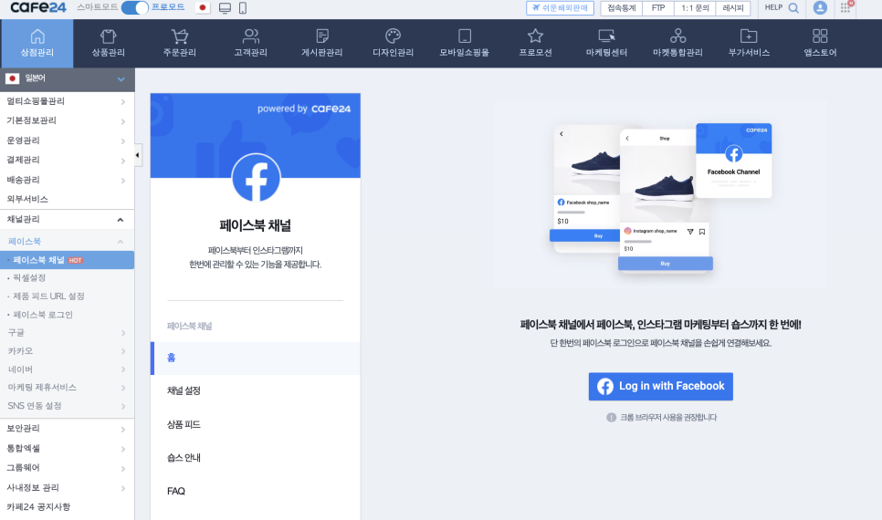Collapse the sidebar with the left arrow handle
The width and height of the screenshot is (882, 520).
pyautogui.click(x=138, y=155)
